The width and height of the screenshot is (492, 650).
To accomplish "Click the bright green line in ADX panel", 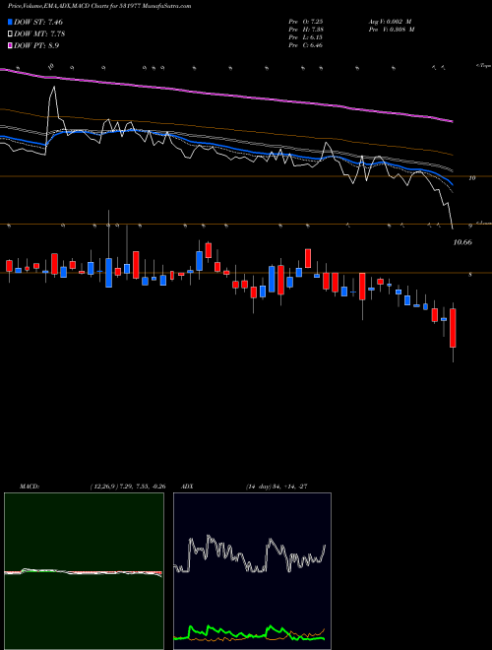I will [x=249, y=634].
